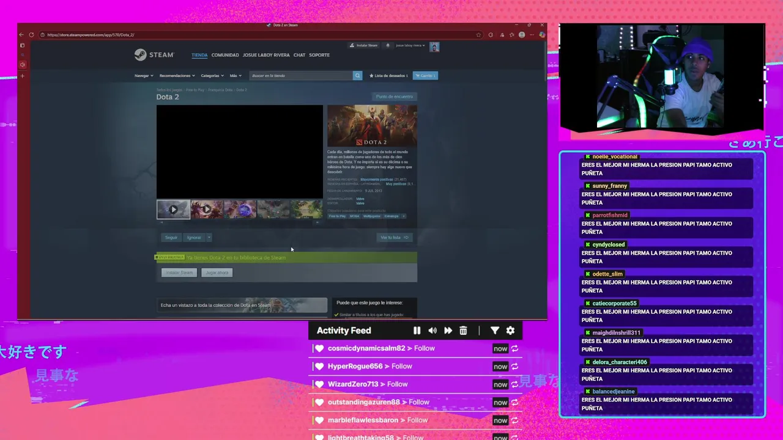Click Instalar Steam button in the library box

tap(179, 273)
